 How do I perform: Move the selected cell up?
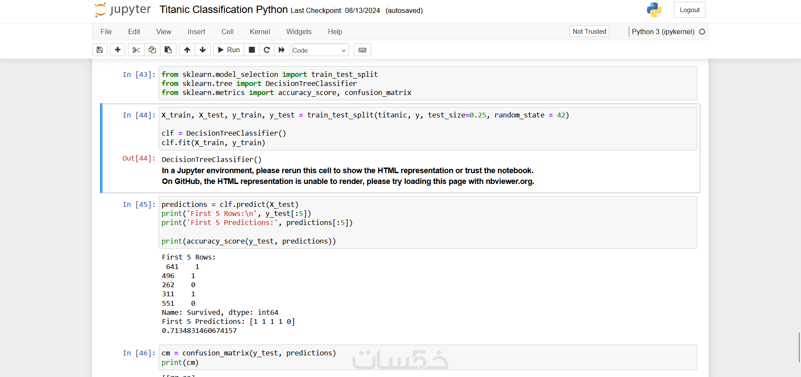[x=187, y=50]
